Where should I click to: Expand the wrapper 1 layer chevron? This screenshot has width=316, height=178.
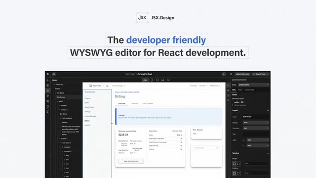63,147
